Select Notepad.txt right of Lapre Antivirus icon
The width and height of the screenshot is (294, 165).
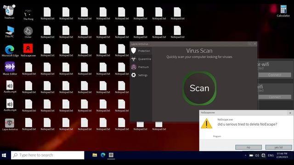pyautogui.click(x=28, y=124)
